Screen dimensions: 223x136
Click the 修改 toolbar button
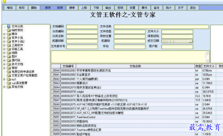coord(22,8)
